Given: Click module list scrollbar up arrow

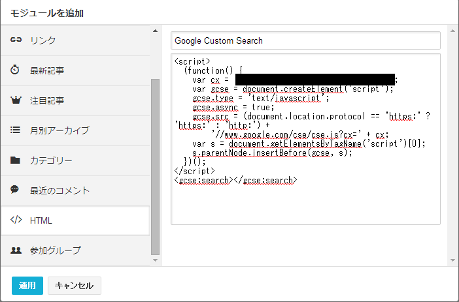Looking at the screenshot, I should (x=155, y=31).
